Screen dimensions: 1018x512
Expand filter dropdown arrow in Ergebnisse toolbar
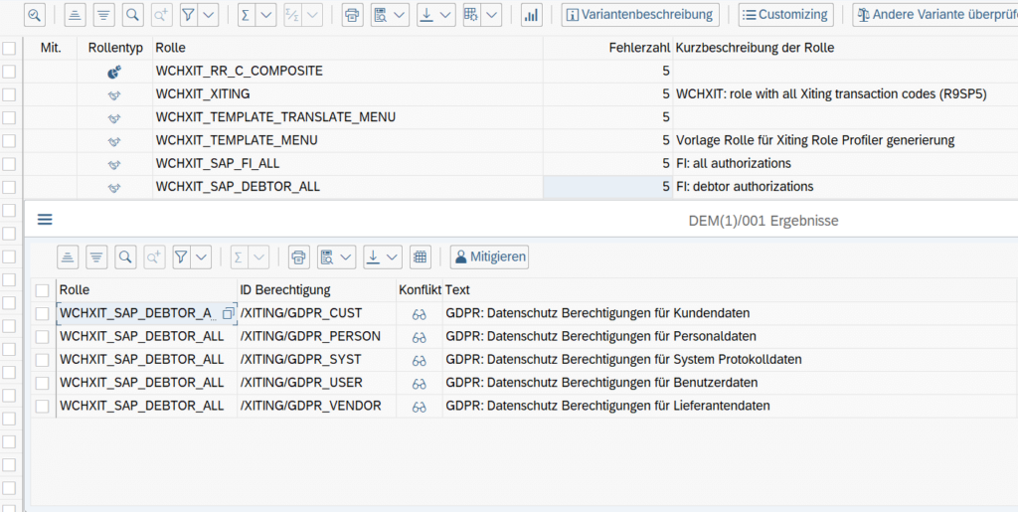click(x=201, y=256)
